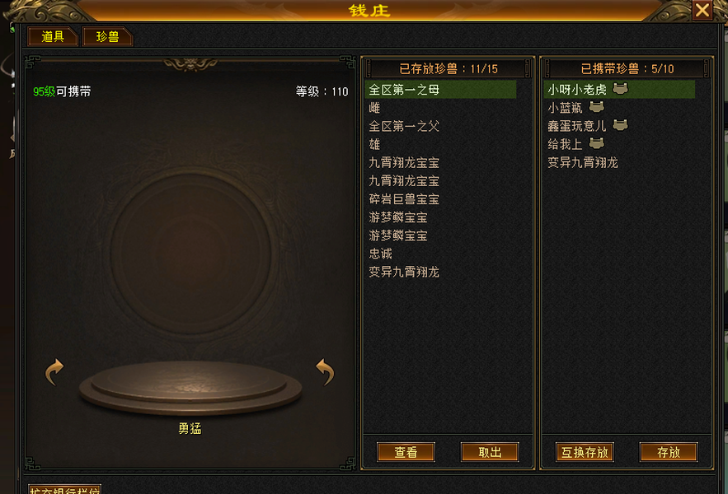
Task: Select stored pet 碎岩巨兽宝宝
Action: (x=440, y=199)
